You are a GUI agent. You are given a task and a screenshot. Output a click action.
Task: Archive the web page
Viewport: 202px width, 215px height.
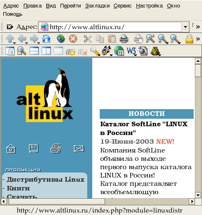143,51
